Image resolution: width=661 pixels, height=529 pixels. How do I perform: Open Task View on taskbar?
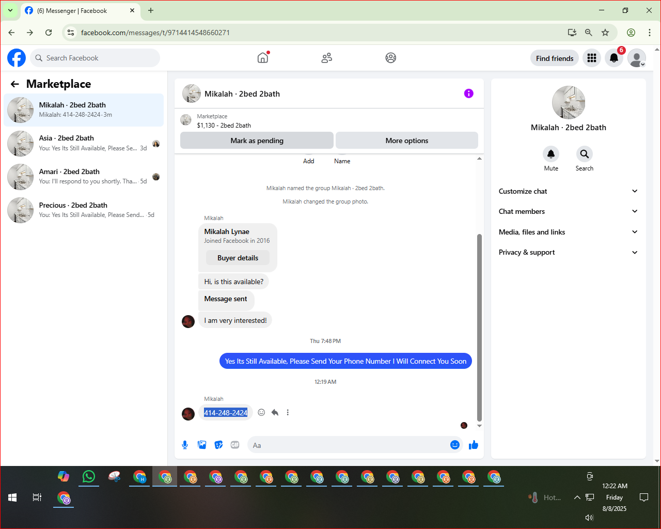click(x=37, y=497)
